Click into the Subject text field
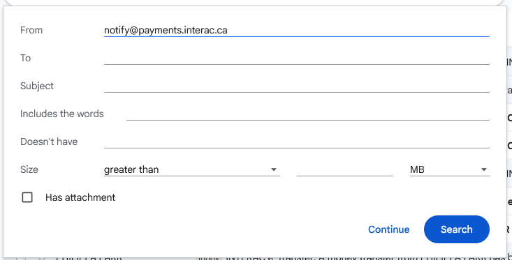512x260 pixels. click(296, 86)
